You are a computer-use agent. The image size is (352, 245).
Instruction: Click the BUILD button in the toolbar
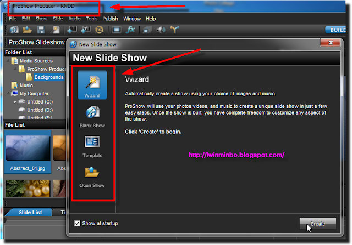[x=335, y=30]
